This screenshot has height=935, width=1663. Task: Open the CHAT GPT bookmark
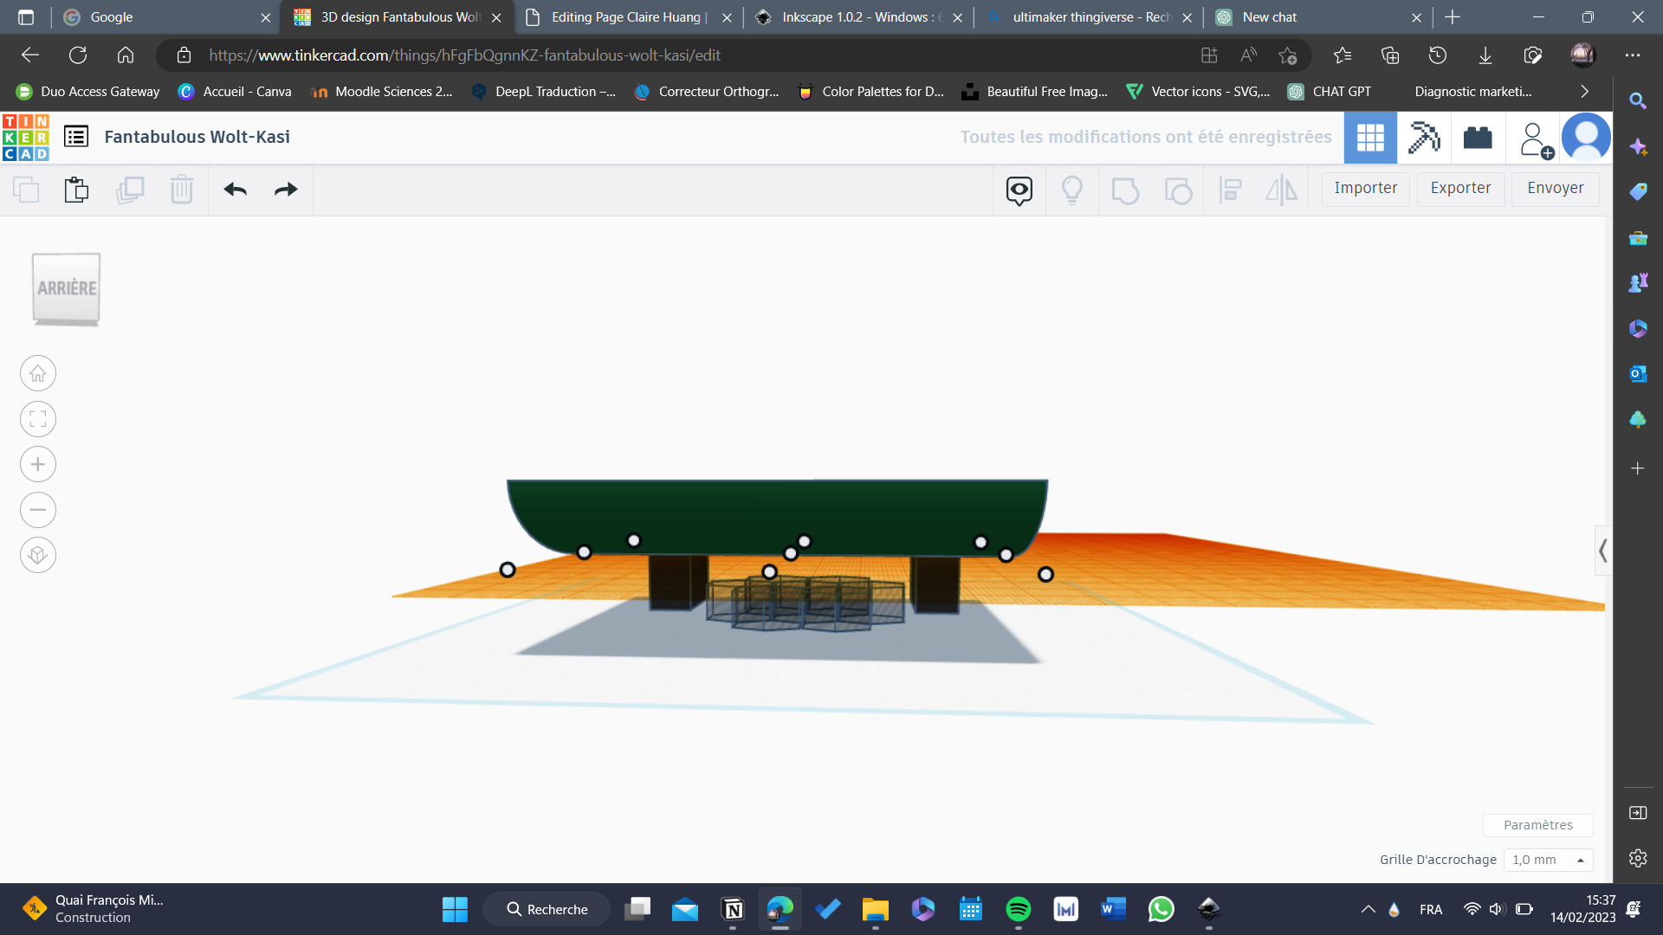coord(1330,92)
